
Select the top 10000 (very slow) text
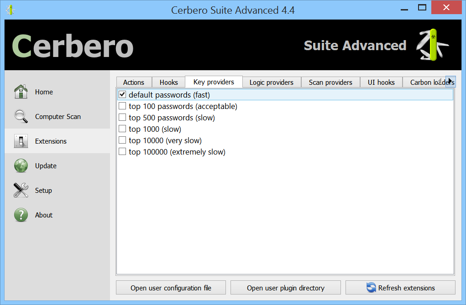[165, 140]
